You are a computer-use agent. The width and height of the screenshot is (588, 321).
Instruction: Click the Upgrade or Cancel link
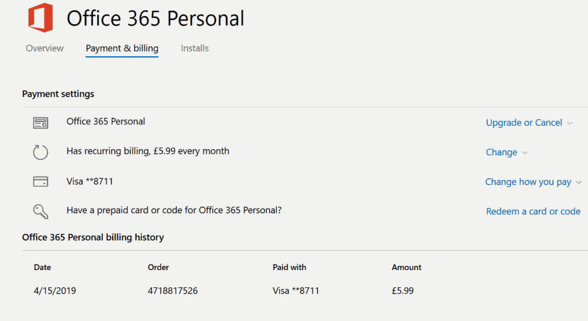pyautogui.click(x=524, y=123)
